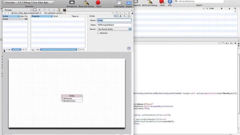Go back with the navigation left arrow
This screenshot has width=240, height=135.
coord(5,13)
